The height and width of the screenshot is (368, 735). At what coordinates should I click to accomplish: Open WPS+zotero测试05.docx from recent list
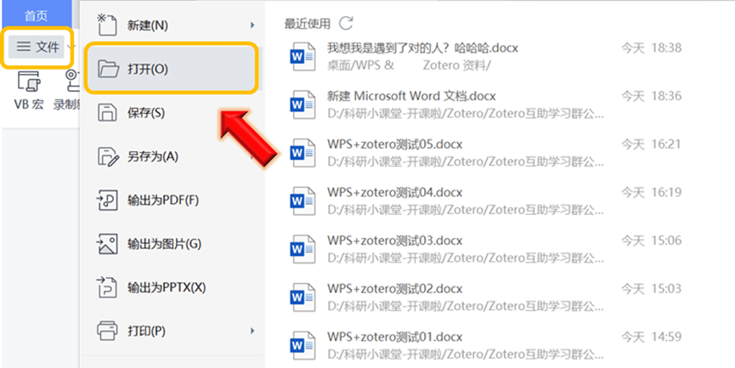[394, 144]
